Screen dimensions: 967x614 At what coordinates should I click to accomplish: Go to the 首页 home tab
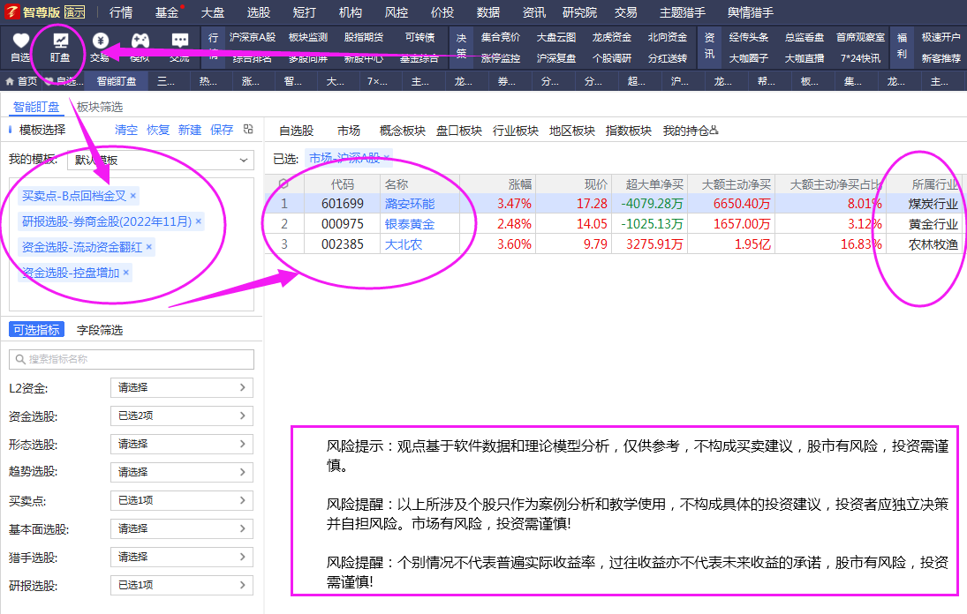tap(21, 81)
